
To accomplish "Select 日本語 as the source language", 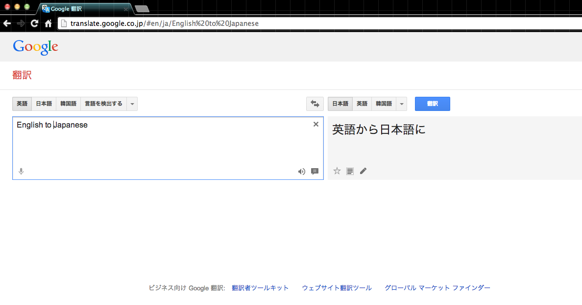I will [x=44, y=104].
